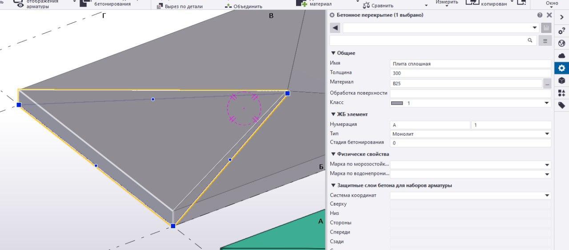Viewport: 569px width, 250px height.
Task: Click the Сверху cover thickness field
Action: [470, 205]
